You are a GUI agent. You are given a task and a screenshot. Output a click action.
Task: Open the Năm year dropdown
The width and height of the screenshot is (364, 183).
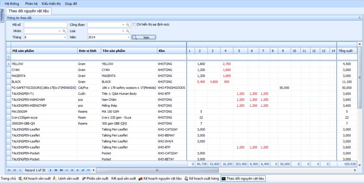click(128, 37)
